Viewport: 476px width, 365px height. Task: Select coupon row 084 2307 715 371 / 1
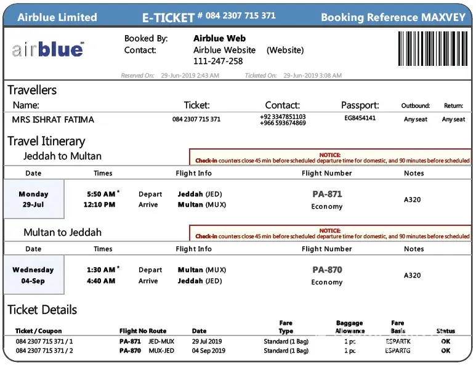point(44,341)
